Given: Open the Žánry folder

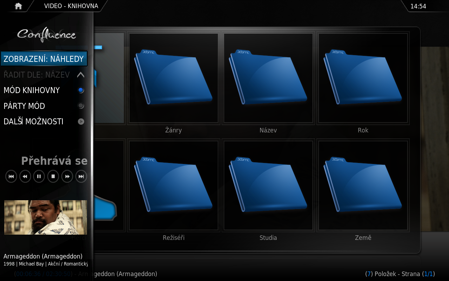Looking at the screenshot, I should (174, 78).
